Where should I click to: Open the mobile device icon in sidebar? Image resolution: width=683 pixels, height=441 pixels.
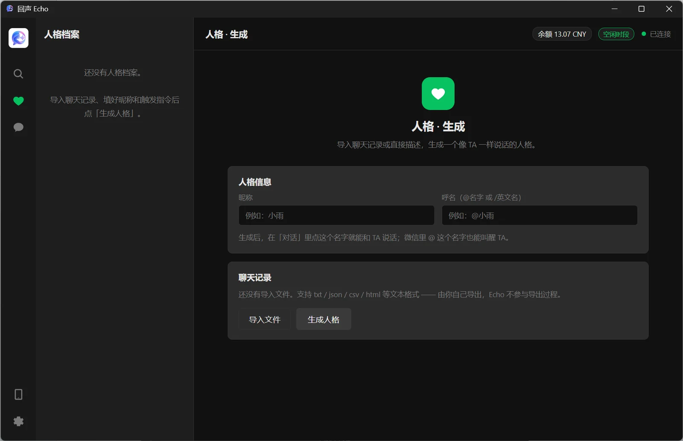point(18,394)
